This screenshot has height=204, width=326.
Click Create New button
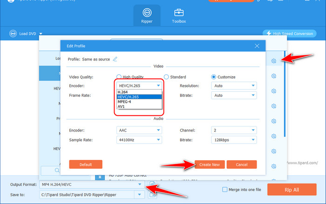pos(210,165)
